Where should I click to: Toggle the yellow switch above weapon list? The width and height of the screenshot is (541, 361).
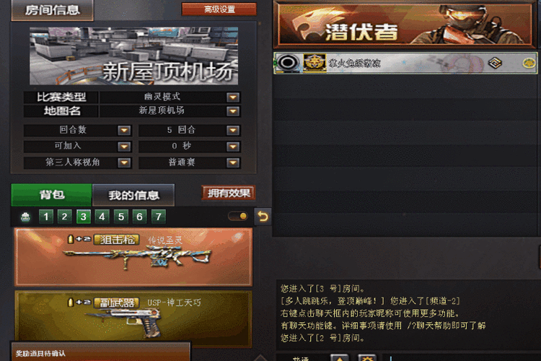tap(238, 217)
